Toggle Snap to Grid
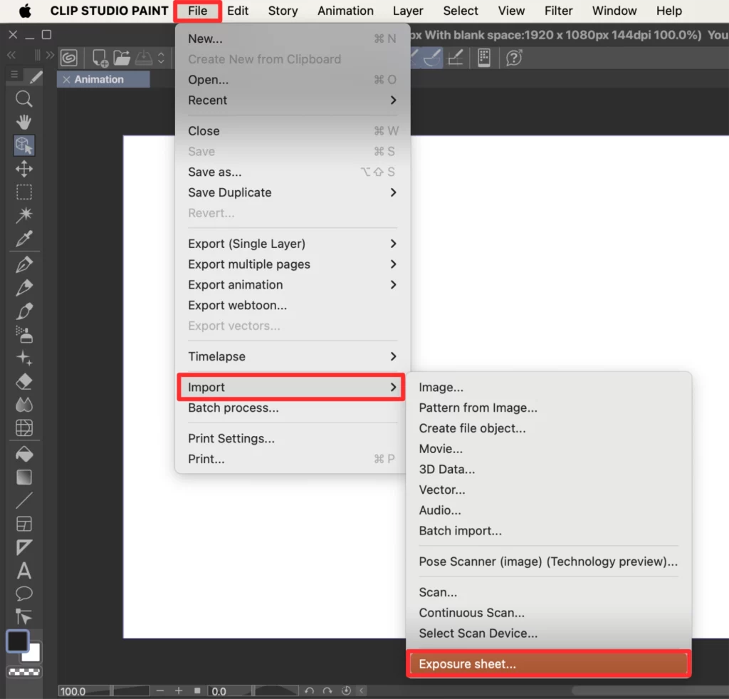Screen dimensions: 729x699 455,58
